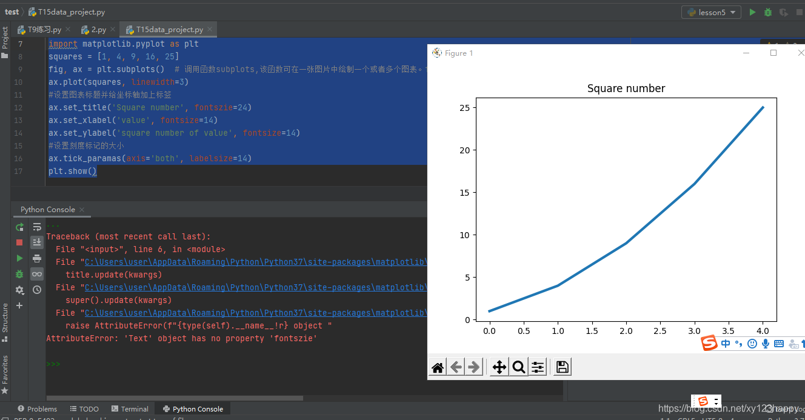Rerun the Python Console
This screenshot has height=420, width=805.
pos(19,227)
